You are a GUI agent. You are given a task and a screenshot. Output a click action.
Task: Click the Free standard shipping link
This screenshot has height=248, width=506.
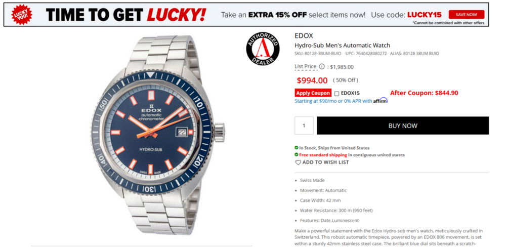tap(323, 155)
